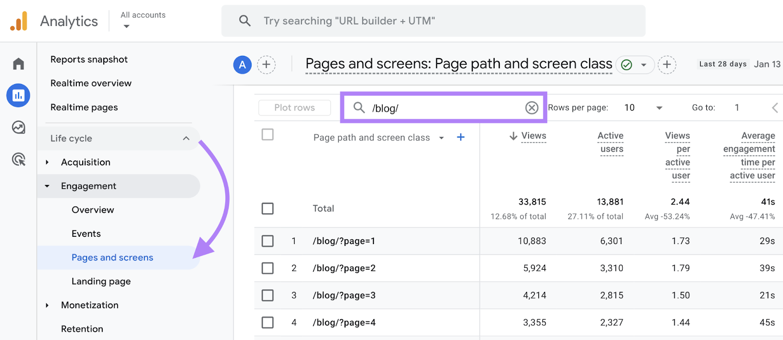Expand the Acquisition menu group

[x=47, y=162]
